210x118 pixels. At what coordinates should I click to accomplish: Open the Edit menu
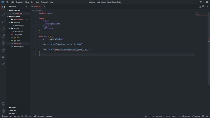tap(12, 2)
